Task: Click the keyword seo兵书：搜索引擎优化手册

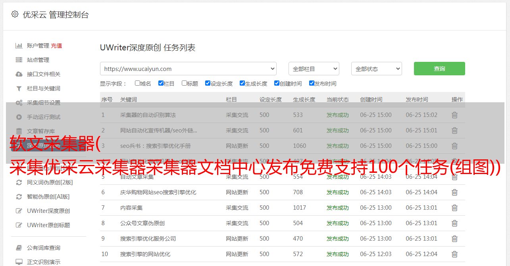Action: 156,146
